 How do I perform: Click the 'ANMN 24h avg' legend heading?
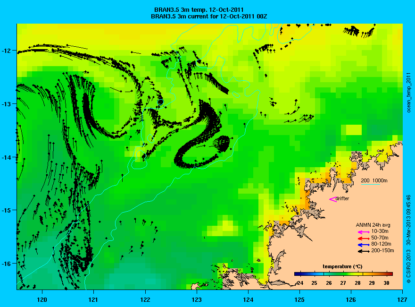[373, 225]
